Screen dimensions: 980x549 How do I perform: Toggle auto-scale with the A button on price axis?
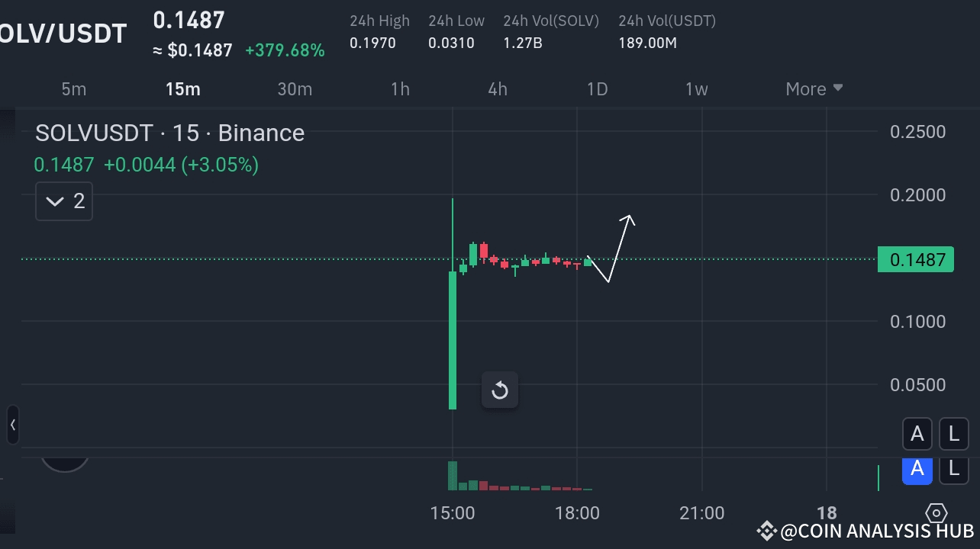tap(917, 433)
